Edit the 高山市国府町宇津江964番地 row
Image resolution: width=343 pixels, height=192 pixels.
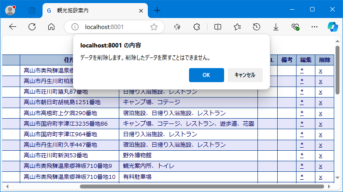coord(302,134)
